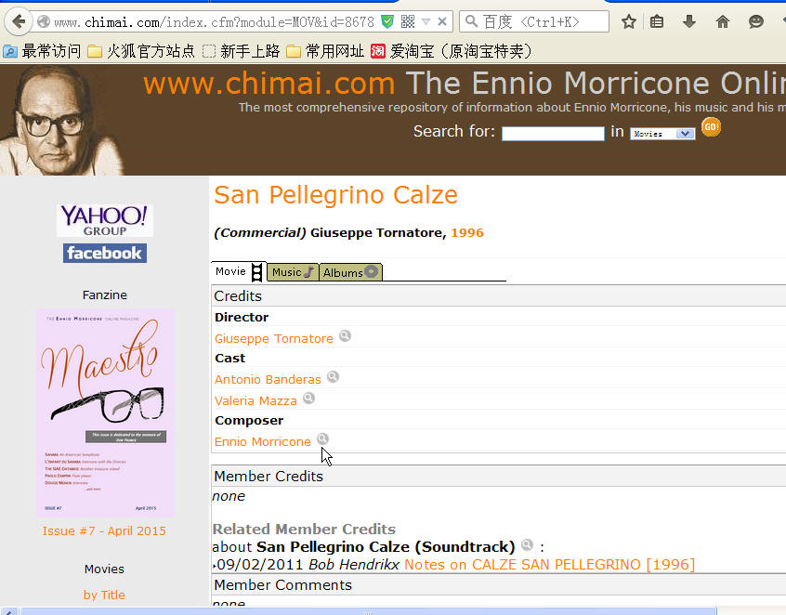Image resolution: width=786 pixels, height=615 pixels.
Task: Open the downloads arrow icon
Action: click(x=689, y=21)
